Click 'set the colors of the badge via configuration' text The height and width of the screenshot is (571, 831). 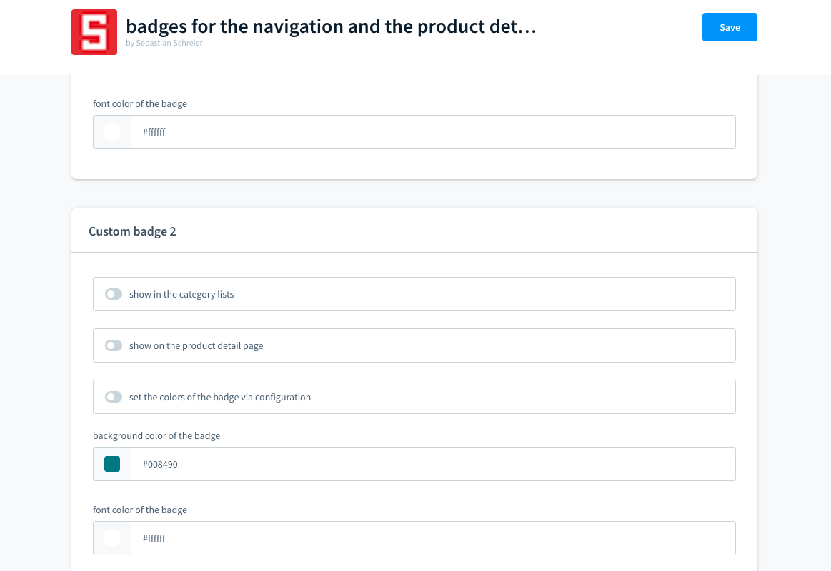(x=220, y=397)
